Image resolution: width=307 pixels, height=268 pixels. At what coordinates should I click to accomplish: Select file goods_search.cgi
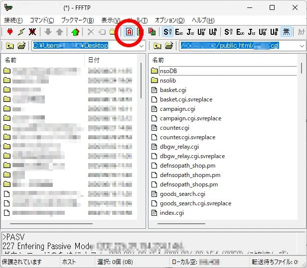[x=182, y=194]
